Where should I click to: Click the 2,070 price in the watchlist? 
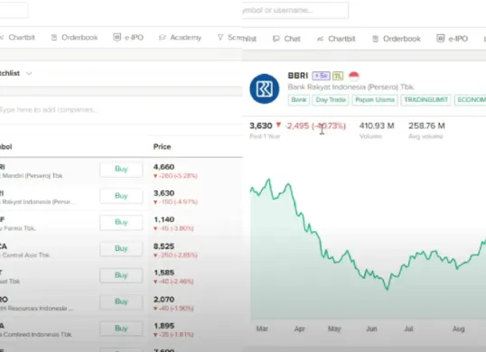click(164, 300)
